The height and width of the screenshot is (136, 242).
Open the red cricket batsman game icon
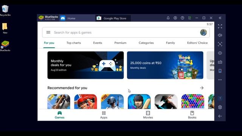point(85,102)
